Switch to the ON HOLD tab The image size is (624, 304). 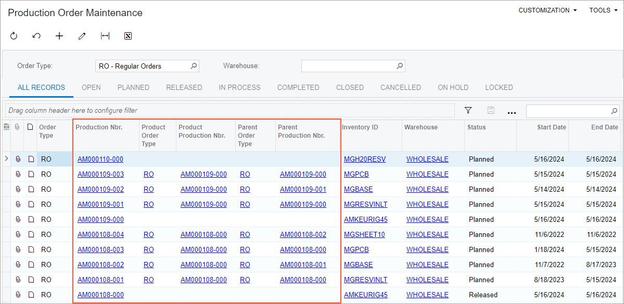[453, 87]
